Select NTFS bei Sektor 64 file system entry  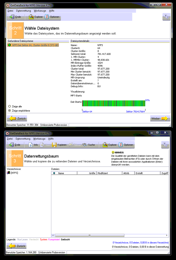click(33, 45)
